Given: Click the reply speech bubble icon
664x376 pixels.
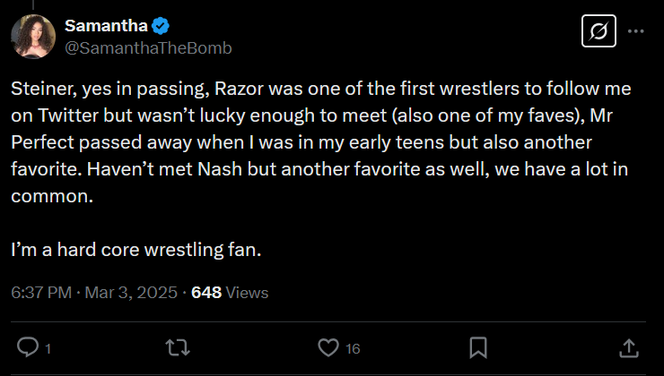Looking at the screenshot, I should (x=29, y=347).
